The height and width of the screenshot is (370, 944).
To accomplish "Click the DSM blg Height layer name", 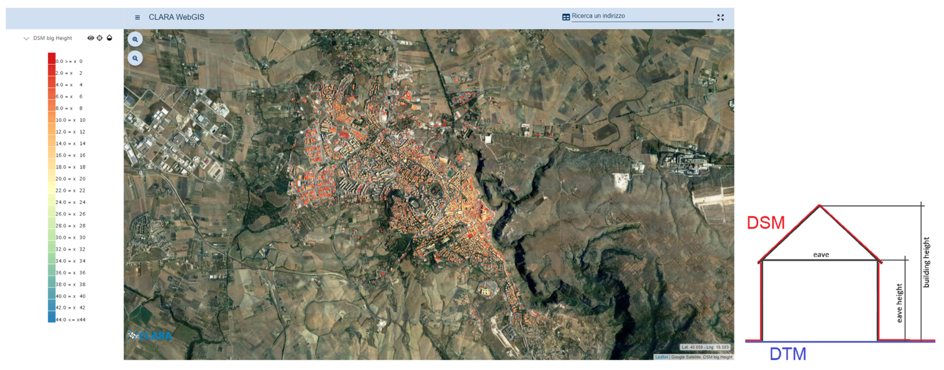I will 52,38.
